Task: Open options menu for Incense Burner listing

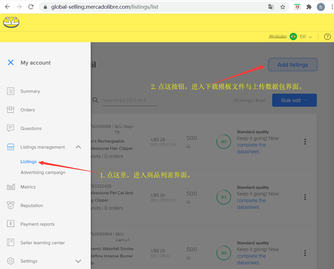Action: [305, 253]
